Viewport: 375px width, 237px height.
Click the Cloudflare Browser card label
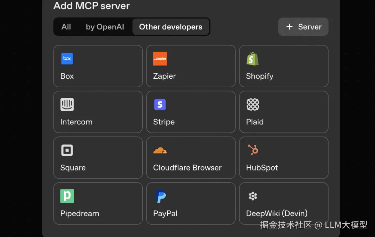click(187, 168)
